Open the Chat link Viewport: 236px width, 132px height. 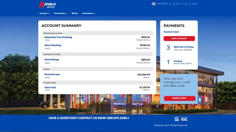(185, 4)
